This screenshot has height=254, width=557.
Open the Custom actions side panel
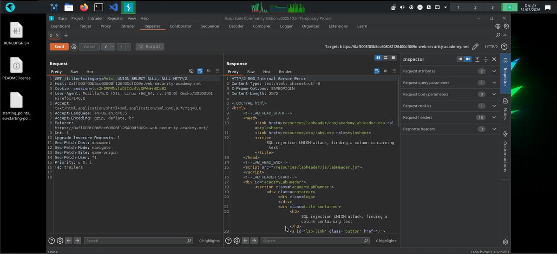pos(505,152)
